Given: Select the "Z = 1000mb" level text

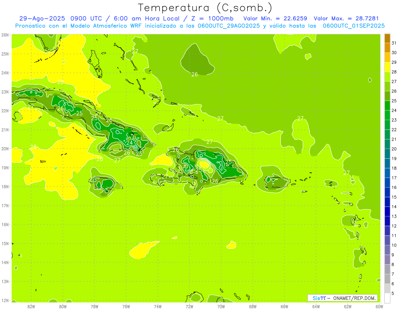Looking at the screenshot, I should tap(212, 18).
